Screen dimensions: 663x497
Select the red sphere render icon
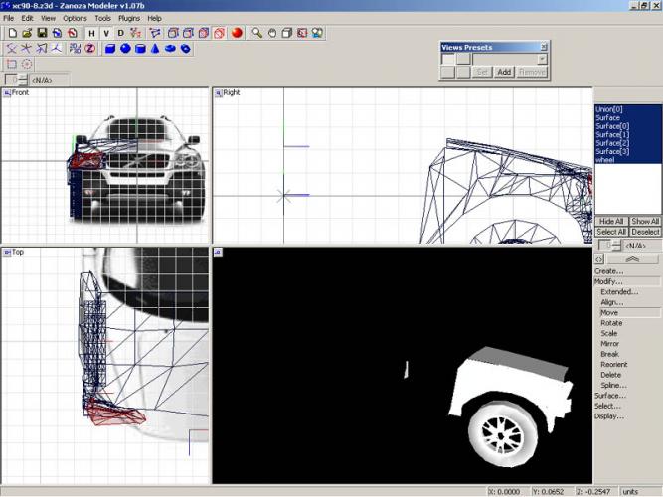[x=237, y=33]
